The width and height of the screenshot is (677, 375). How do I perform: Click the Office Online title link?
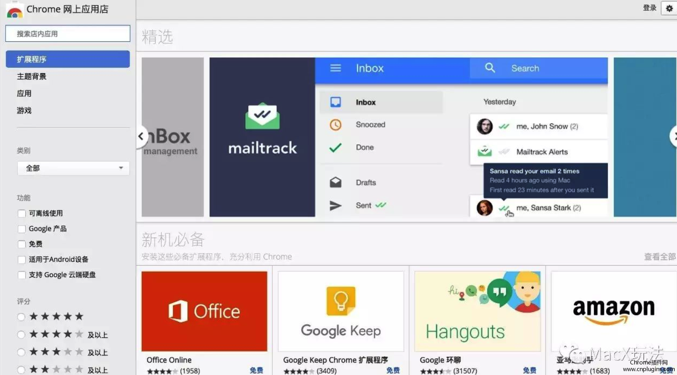(169, 360)
